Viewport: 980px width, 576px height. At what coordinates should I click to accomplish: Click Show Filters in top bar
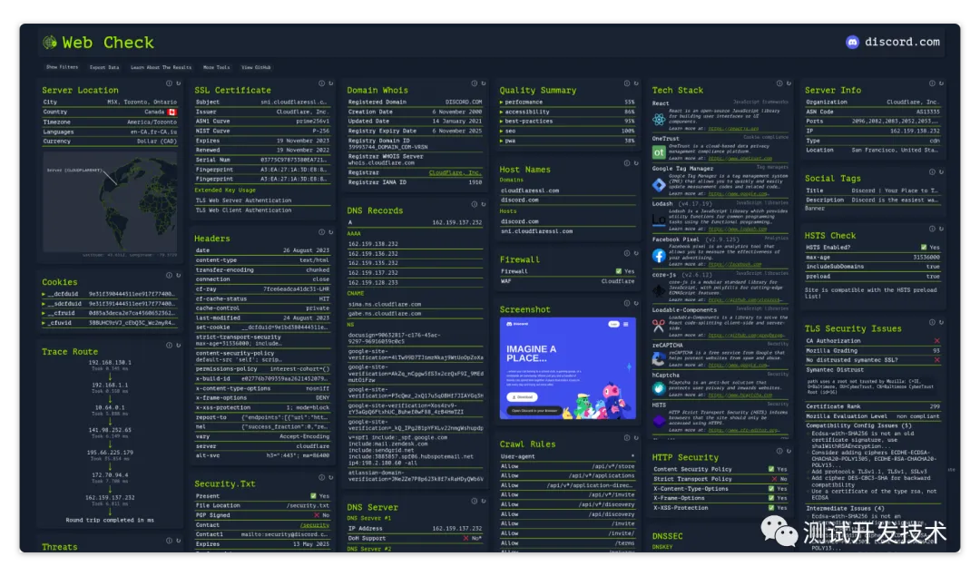point(62,67)
